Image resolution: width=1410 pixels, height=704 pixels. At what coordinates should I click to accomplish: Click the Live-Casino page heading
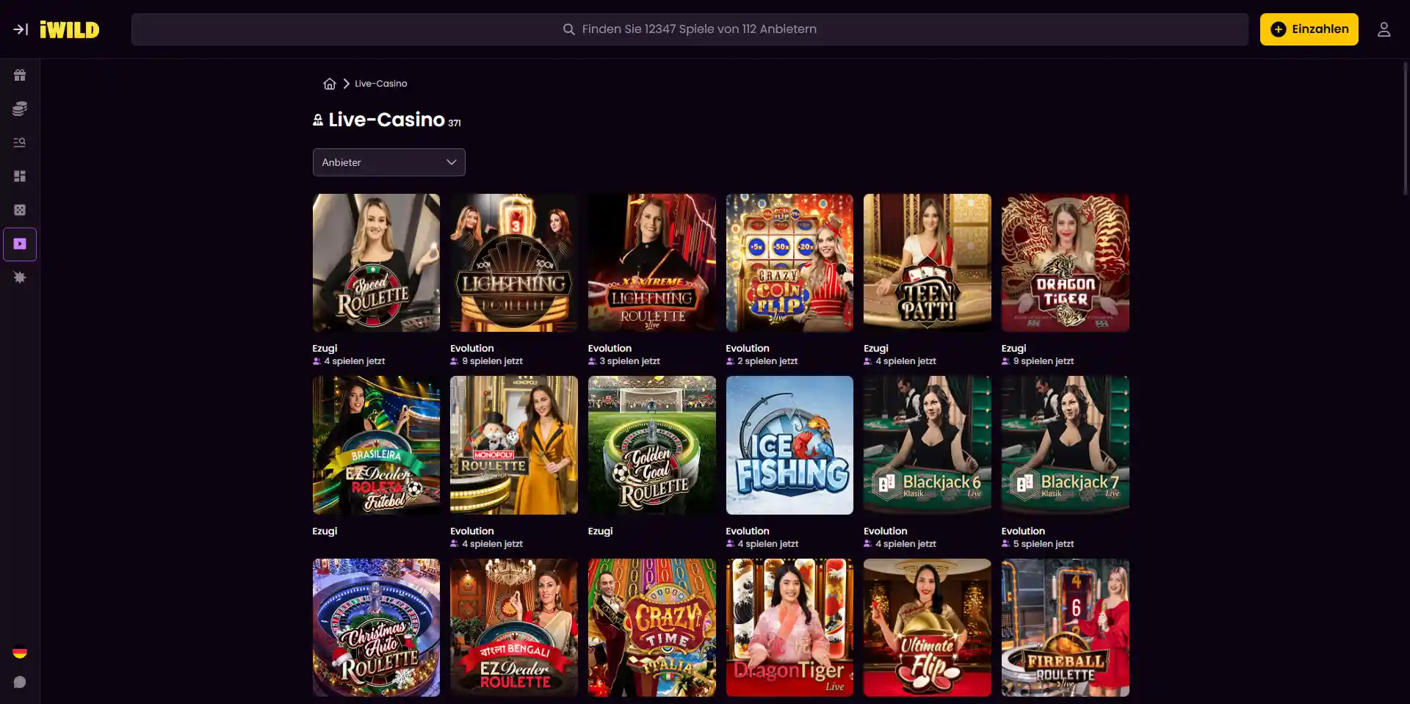386,120
